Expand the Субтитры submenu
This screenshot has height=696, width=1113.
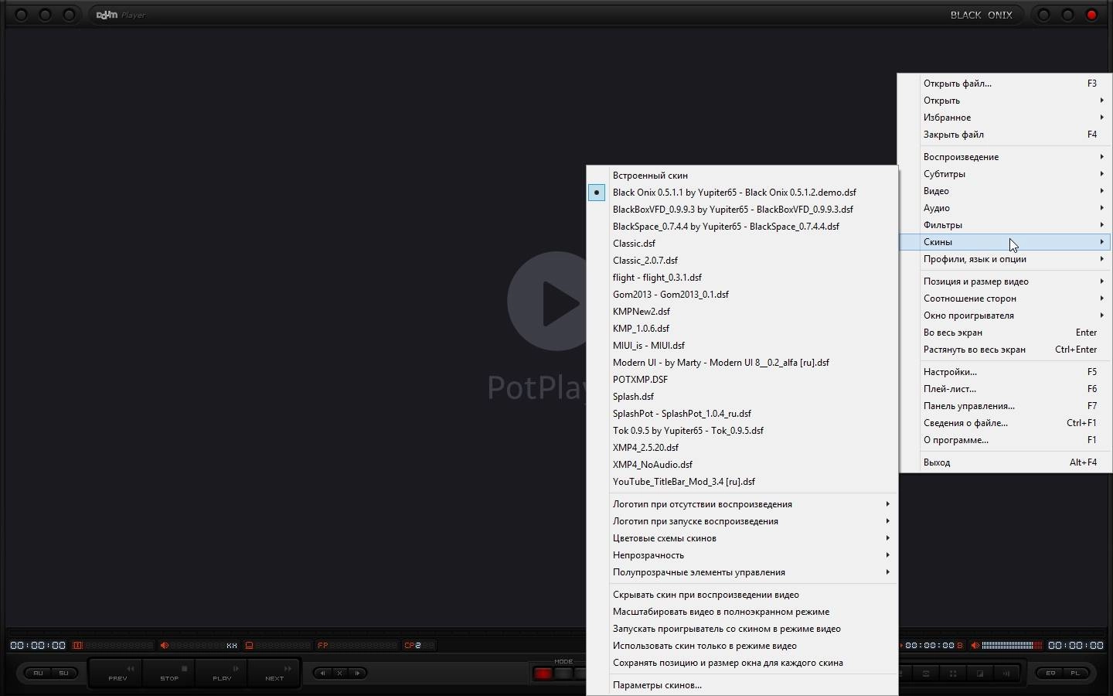[x=1005, y=174]
